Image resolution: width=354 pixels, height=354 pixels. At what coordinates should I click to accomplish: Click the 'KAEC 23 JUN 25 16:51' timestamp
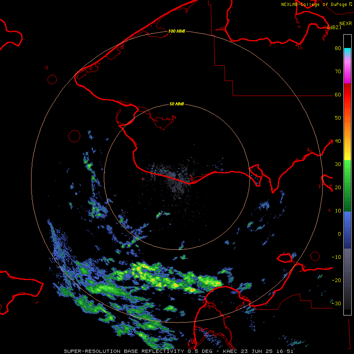[258, 351]
